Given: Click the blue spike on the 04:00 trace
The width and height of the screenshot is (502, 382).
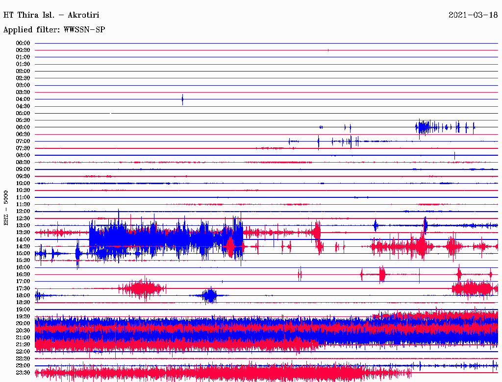Looking at the screenshot, I should pyautogui.click(x=182, y=99).
